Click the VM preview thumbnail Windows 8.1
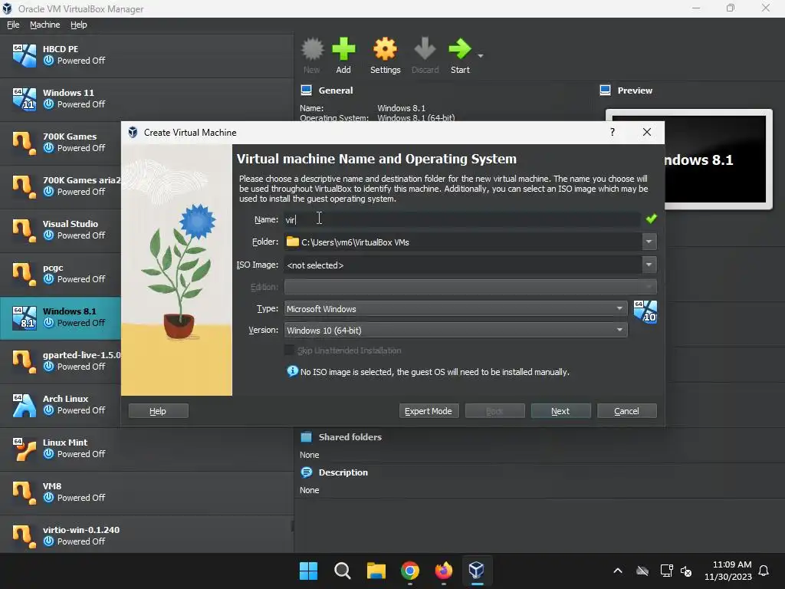 pyautogui.click(x=689, y=160)
